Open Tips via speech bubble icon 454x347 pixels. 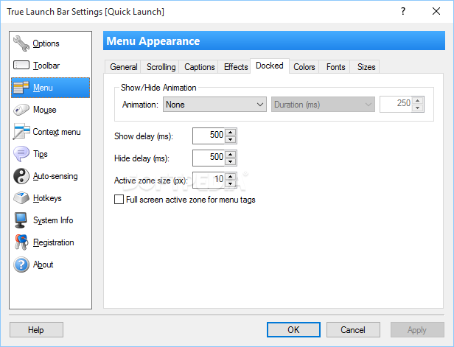(21, 154)
